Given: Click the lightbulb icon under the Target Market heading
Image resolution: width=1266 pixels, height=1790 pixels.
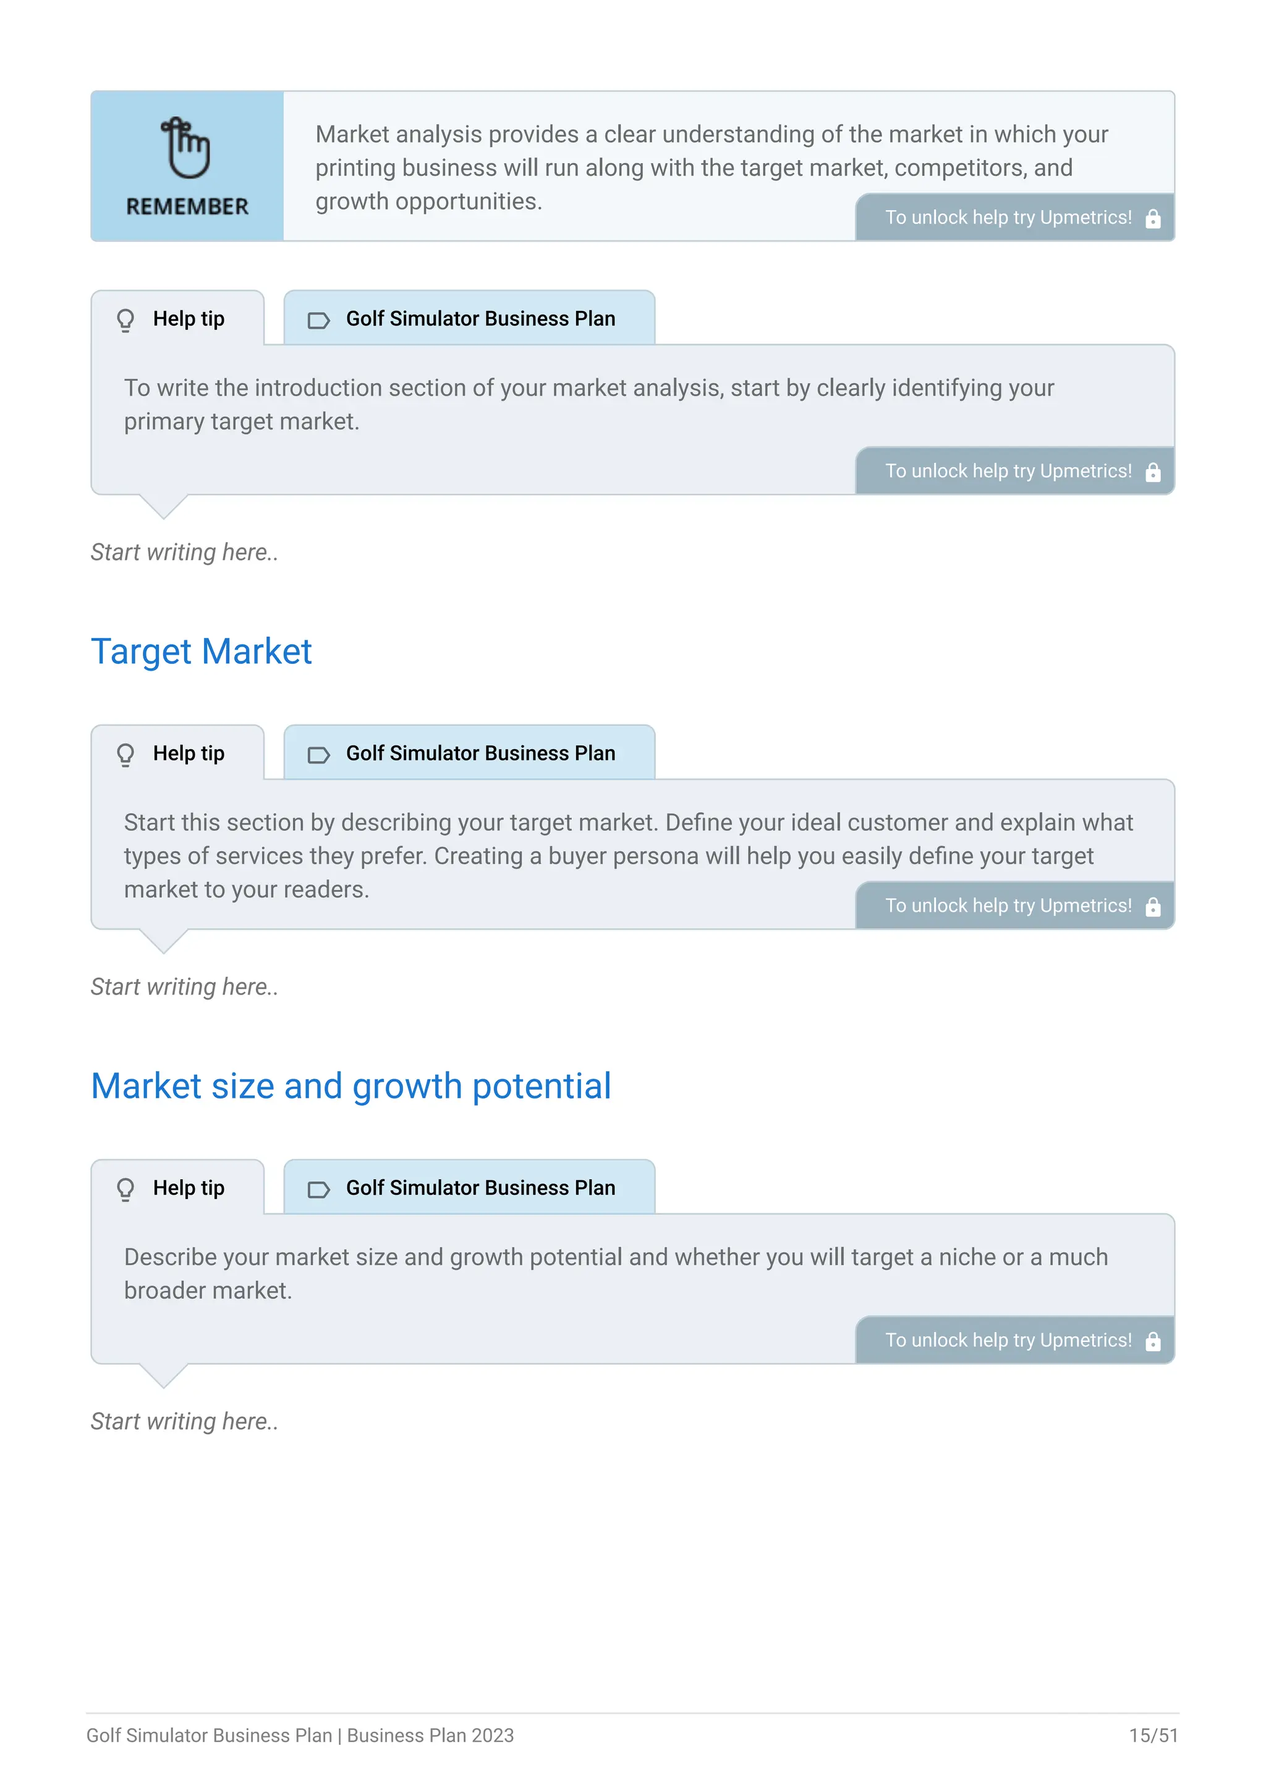Looking at the screenshot, I should click(125, 754).
